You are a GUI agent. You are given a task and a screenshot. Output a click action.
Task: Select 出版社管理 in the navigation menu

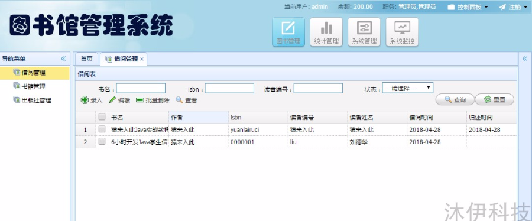35,100
